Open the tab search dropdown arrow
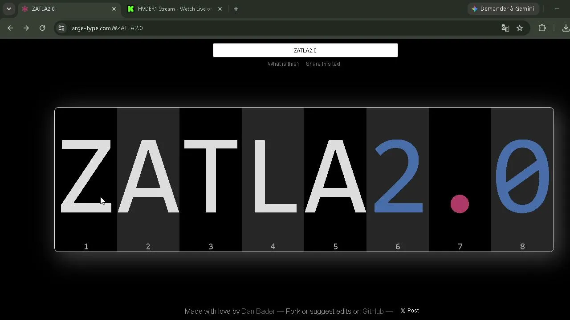The image size is (570, 320). tap(8, 9)
